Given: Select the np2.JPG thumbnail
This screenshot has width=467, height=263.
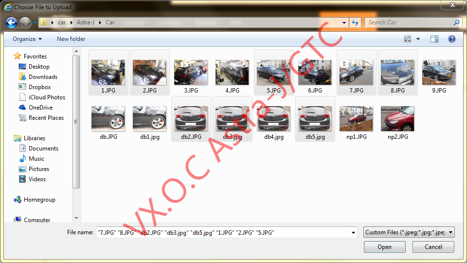Looking at the screenshot, I should [398, 119].
